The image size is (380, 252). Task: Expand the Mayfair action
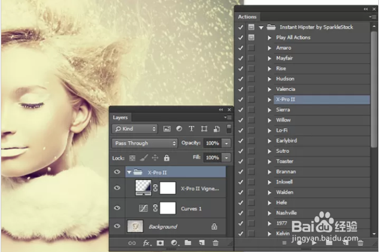click(269, 59)
